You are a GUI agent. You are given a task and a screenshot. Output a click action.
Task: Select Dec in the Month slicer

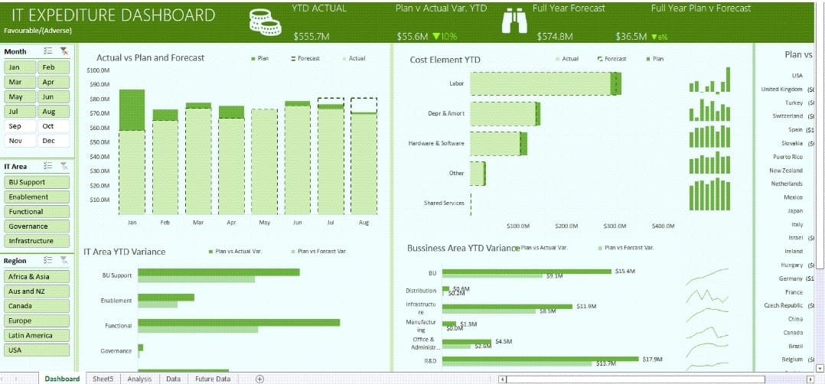coord(54,141)
